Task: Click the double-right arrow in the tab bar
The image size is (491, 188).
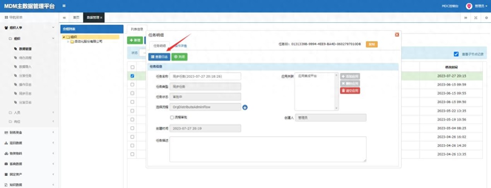Action: tap(465, 18)
